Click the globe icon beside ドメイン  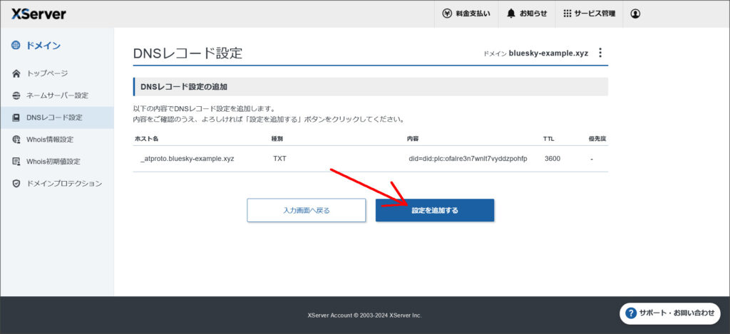pyautogui.click(x=16, y=45)
